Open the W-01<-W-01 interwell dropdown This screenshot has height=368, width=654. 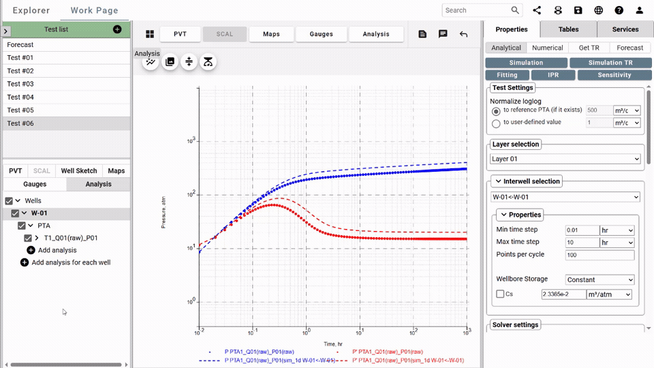(565, 197)
